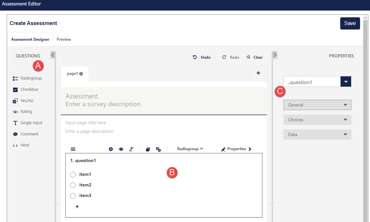
Task: Select the item3 radio button
Action: 73,196
